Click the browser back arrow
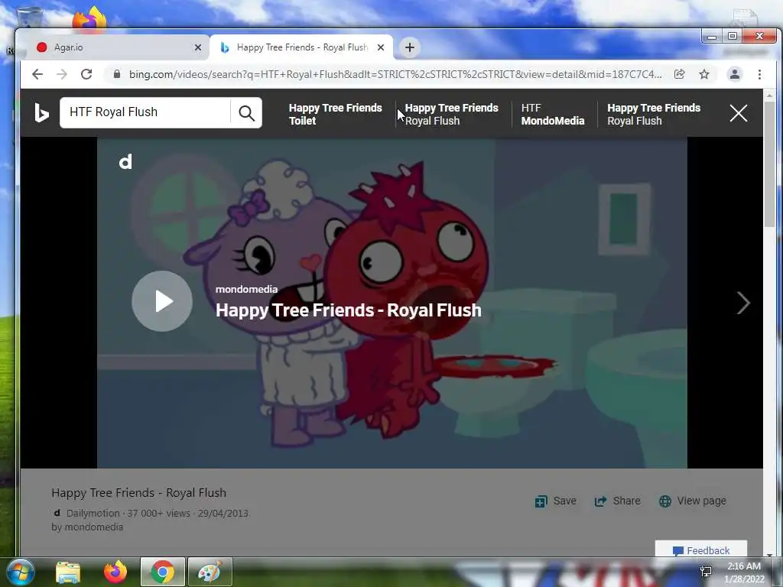This screenshot has width=783, height=587. (x=37, y=74)
